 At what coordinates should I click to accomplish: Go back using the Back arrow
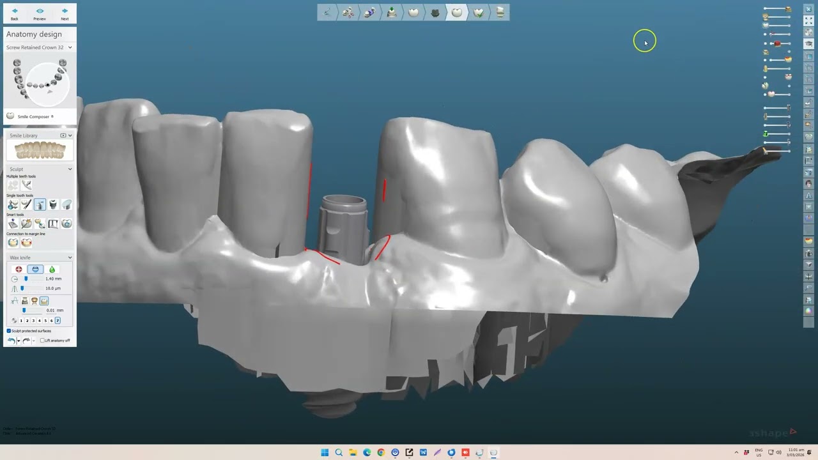point(14,13)
